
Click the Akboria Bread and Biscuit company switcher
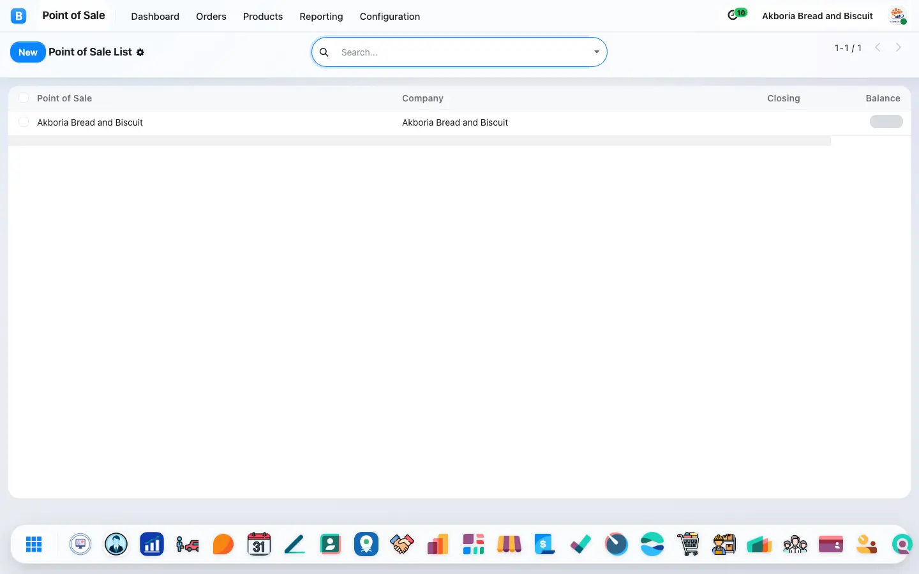[818, 16]
